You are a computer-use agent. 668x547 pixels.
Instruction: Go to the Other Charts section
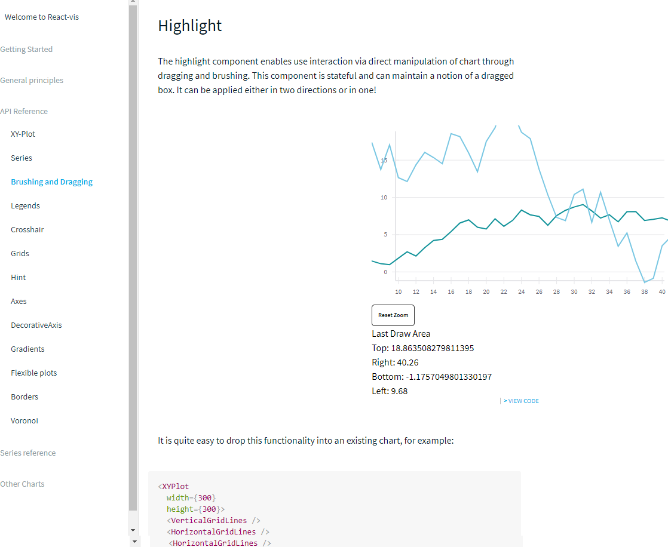tap(22, 484)
